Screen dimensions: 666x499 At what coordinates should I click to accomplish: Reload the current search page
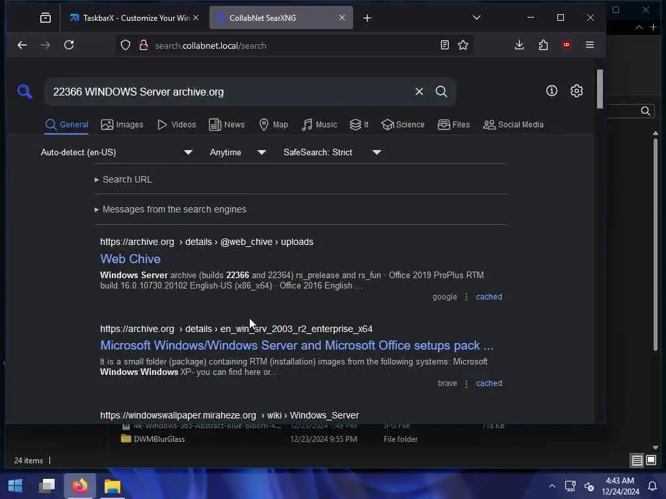(x=69, y=45)
